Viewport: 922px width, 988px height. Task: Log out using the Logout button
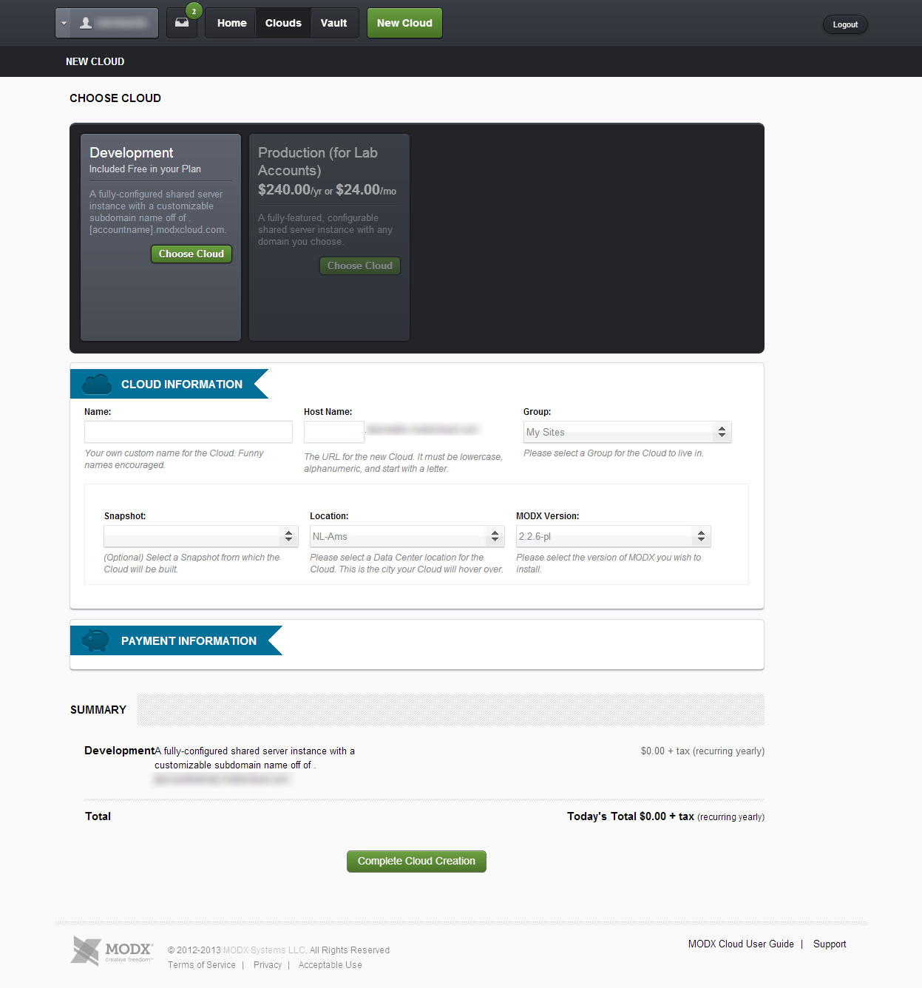pyautogui.click(x=845, y=24)
